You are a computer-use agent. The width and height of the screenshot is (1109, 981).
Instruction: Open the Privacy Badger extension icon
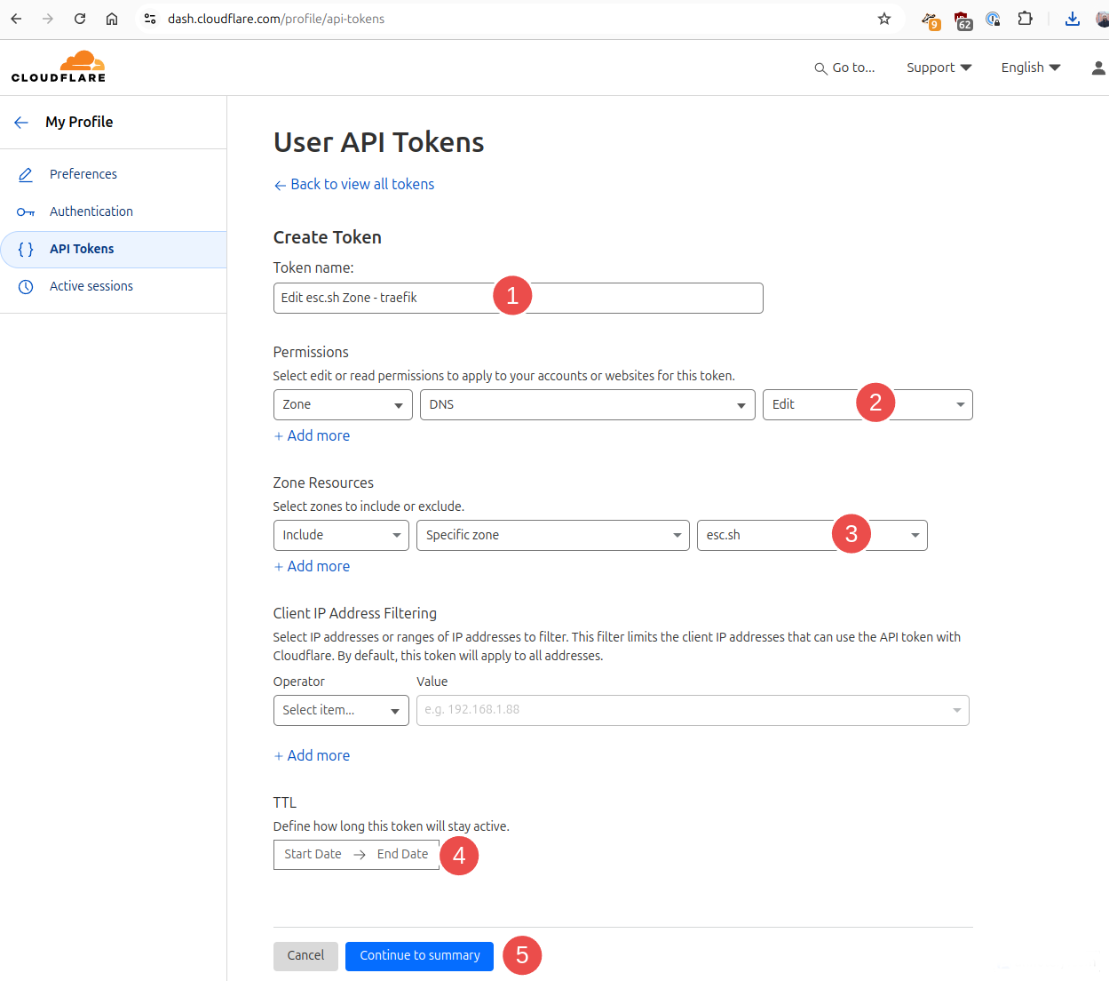(x=929, y=18)
